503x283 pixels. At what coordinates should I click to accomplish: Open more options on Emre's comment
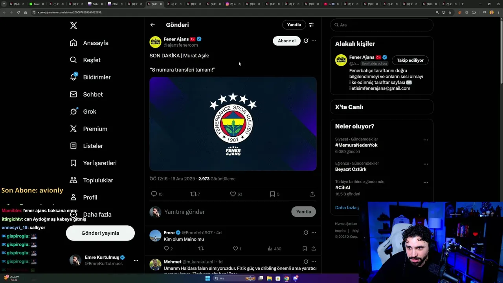pos(314,233)
